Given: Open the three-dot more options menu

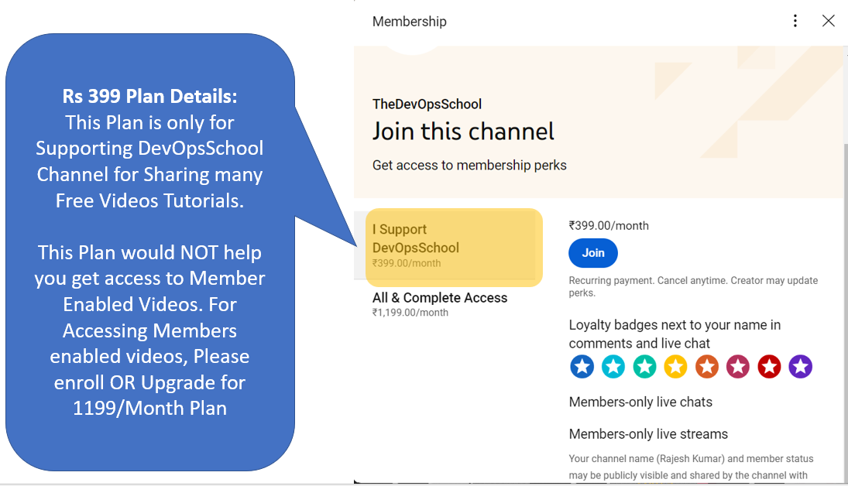Looking at the screenshot, I should click(795, 21).
